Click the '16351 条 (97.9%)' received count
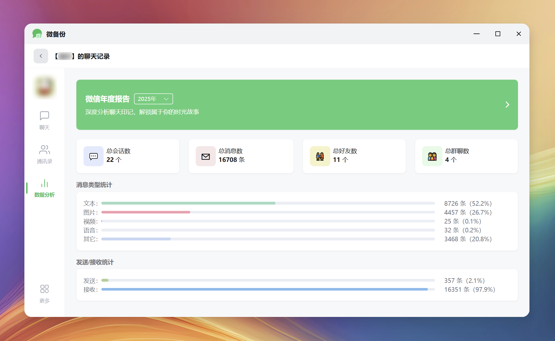This screenshot has width=555, height=341. [470, 289]
